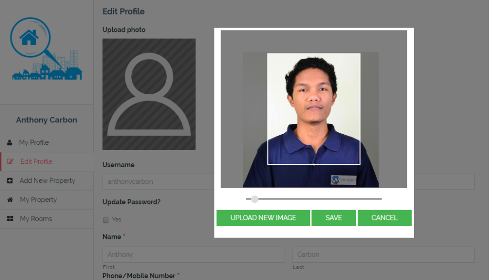This screenshot has height=280, width=489.
Task: Focus the Last name field
Action: [383, 254]
